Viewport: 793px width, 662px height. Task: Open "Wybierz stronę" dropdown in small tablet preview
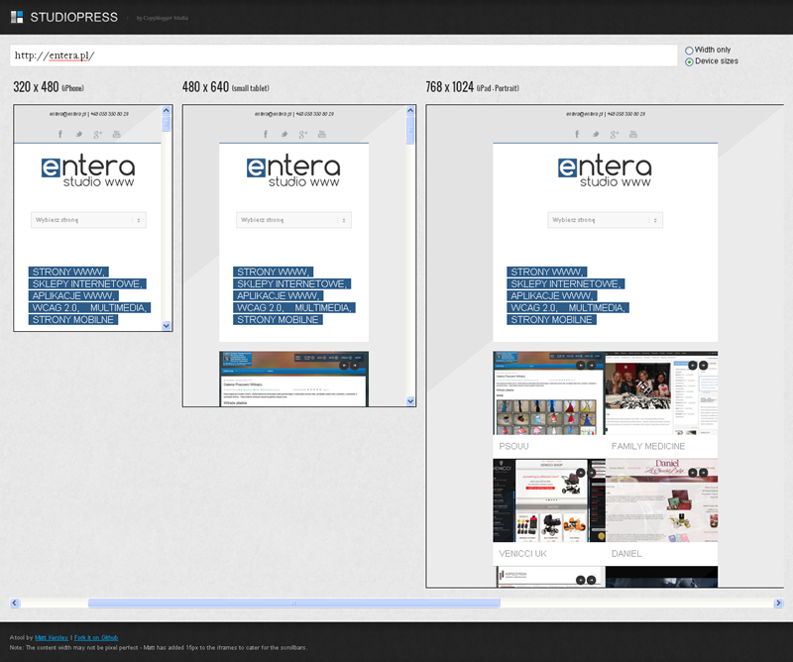tap(293, 220)
